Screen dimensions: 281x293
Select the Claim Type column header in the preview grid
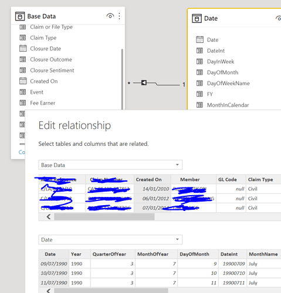(x=263, y=179)
